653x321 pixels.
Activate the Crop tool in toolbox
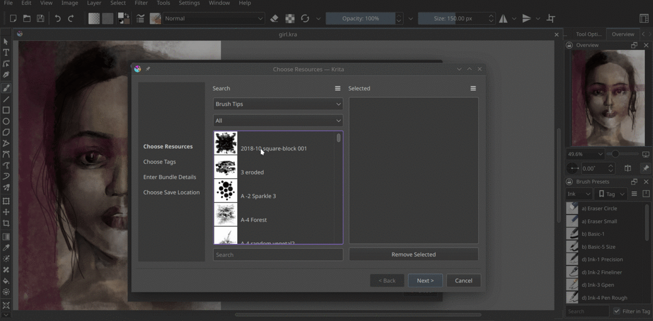click(6, 223)
